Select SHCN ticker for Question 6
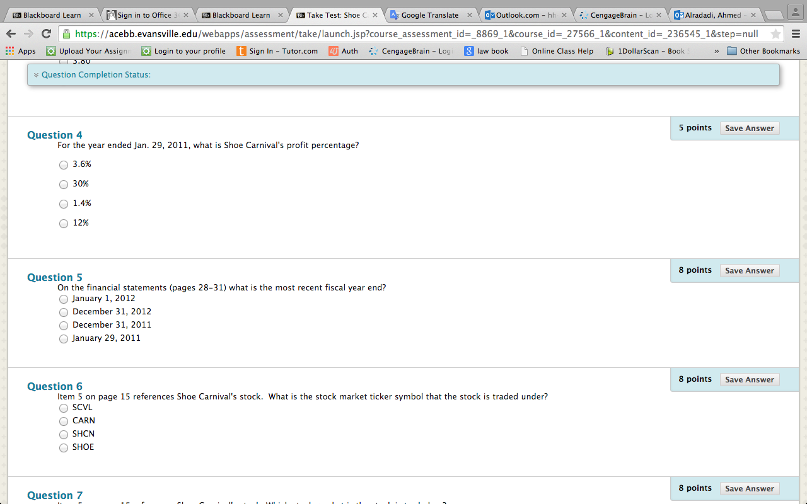This screenshot has width=807, height=504. (x=64, y=435)
